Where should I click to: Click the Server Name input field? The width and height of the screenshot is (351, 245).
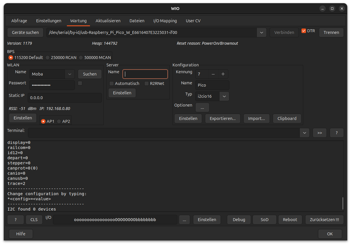145,74
